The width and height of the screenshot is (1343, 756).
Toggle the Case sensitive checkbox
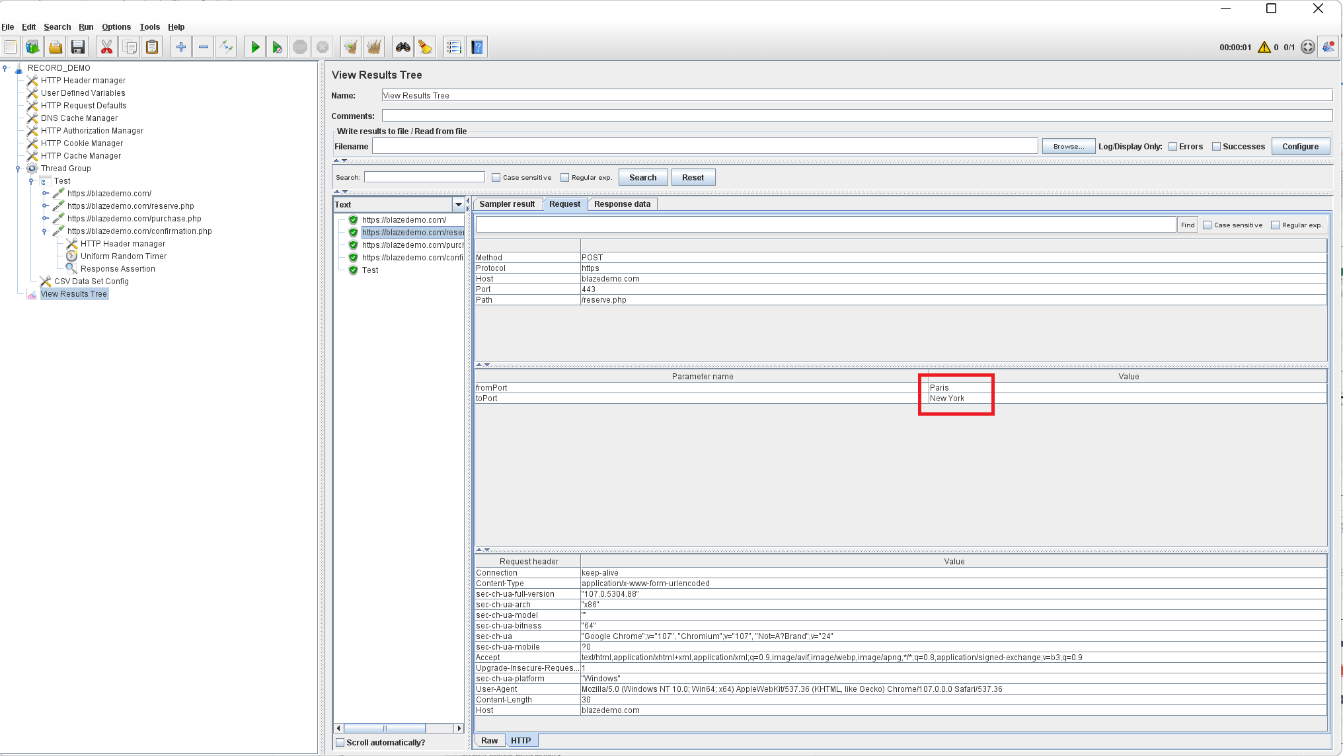click(x=494, y=177)
